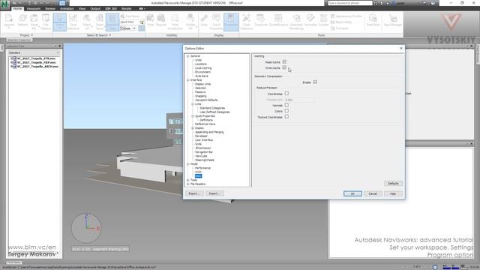
Task: Toggle the Read Cache checkbox
Action: 284,61
